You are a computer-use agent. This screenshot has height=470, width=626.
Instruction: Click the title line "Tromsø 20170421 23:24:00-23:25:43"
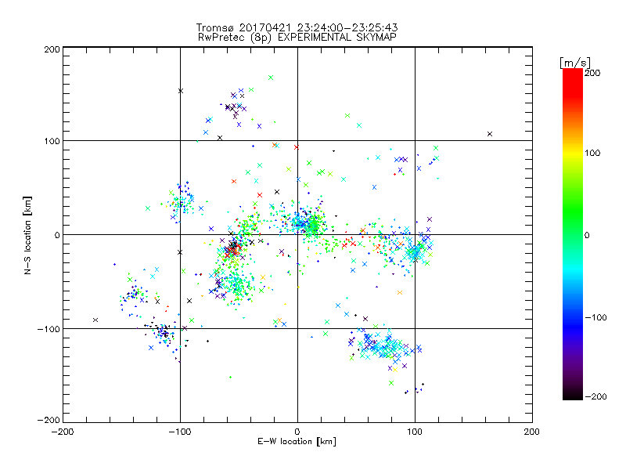(x=297, y=27)
